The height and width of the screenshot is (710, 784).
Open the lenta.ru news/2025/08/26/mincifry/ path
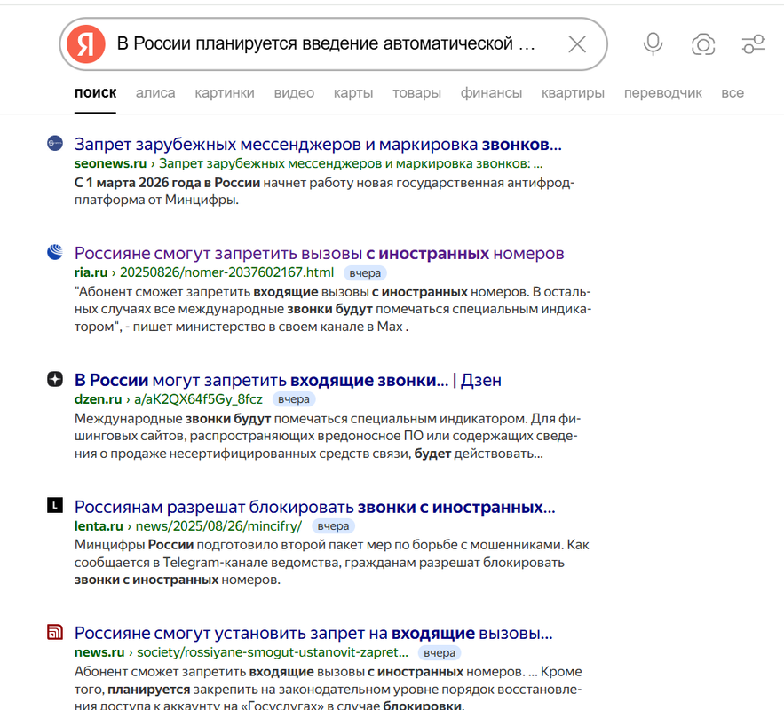pos(218,526)
